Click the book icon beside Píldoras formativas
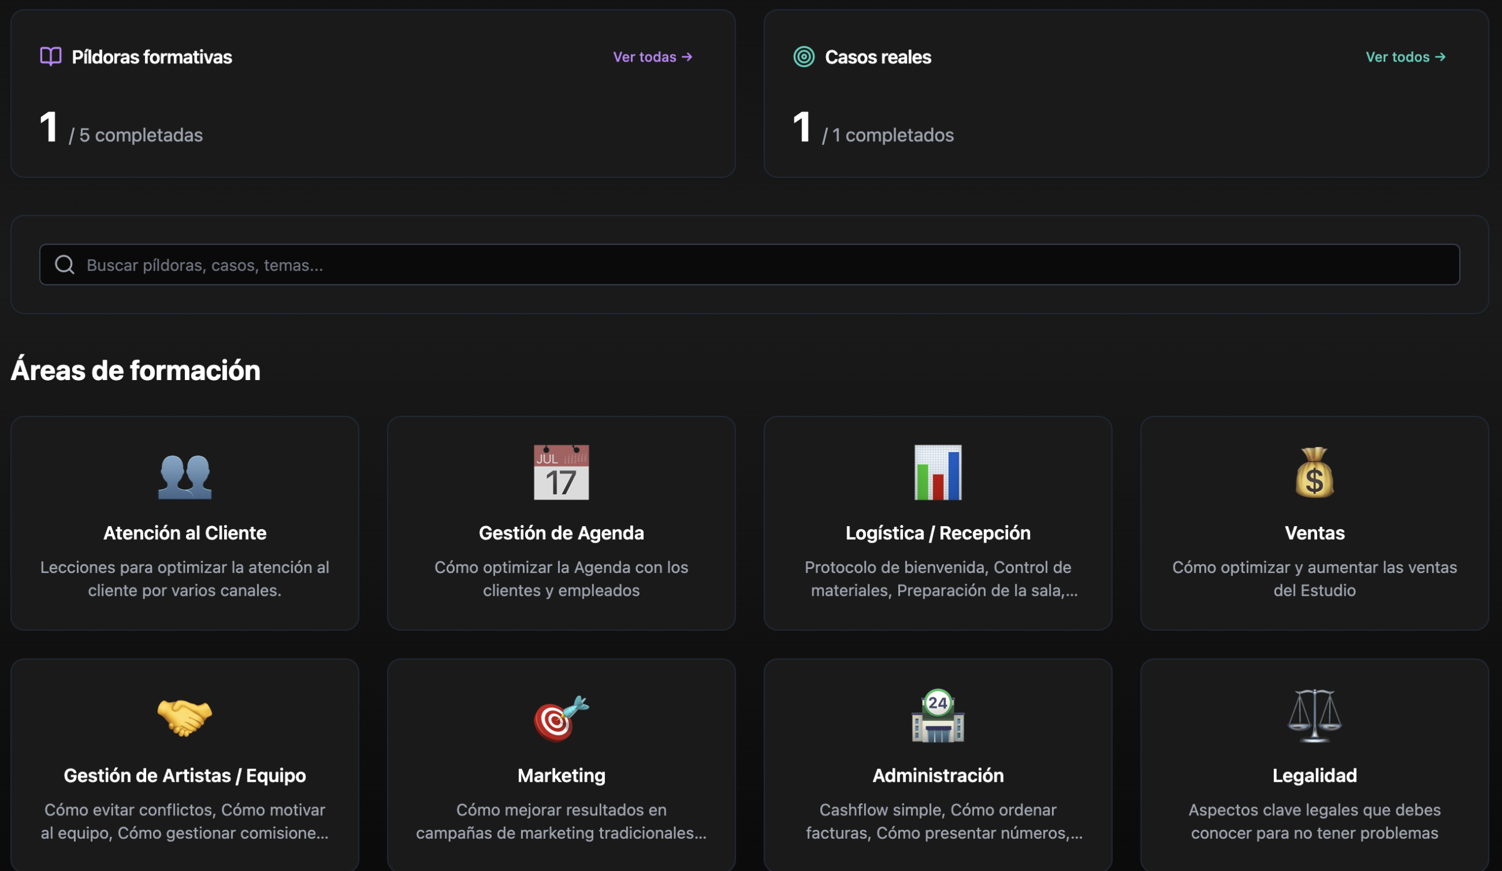Image resolution: width=1502 pixels, height=871 pixels. point(50,56)
